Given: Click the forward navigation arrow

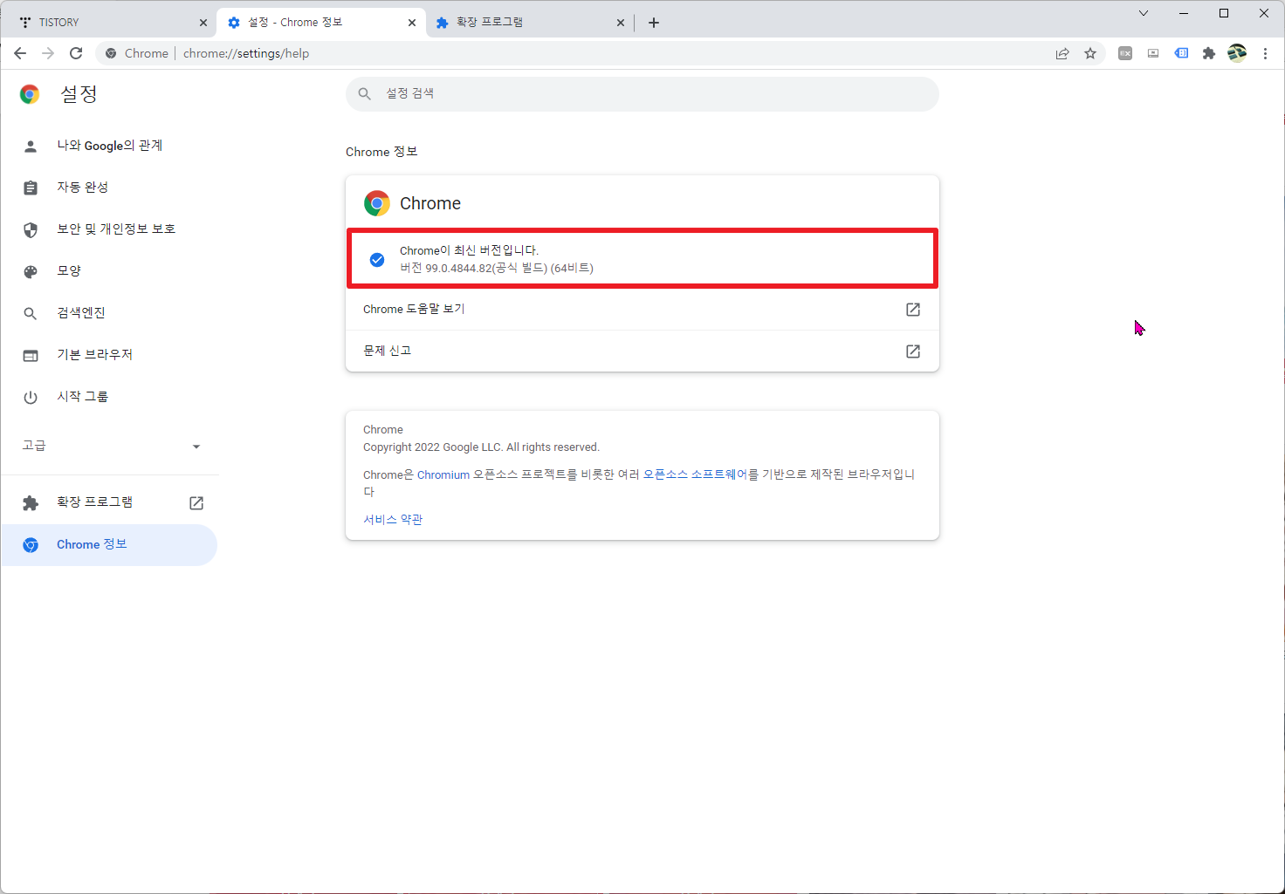Looking at the screenshot, I should pyautogui.click(x=48, y=53).
